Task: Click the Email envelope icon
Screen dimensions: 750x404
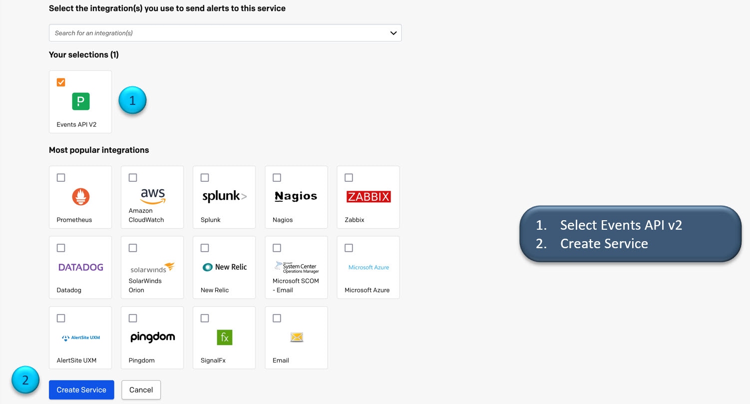Action: (297, 338)
